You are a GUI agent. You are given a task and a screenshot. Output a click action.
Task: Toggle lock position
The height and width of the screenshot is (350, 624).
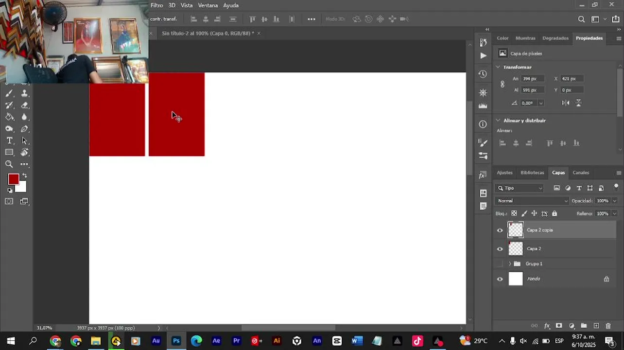click(x=534, y=213)
